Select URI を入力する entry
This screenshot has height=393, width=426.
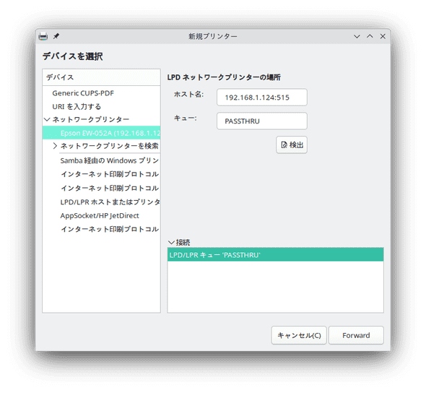101,106
